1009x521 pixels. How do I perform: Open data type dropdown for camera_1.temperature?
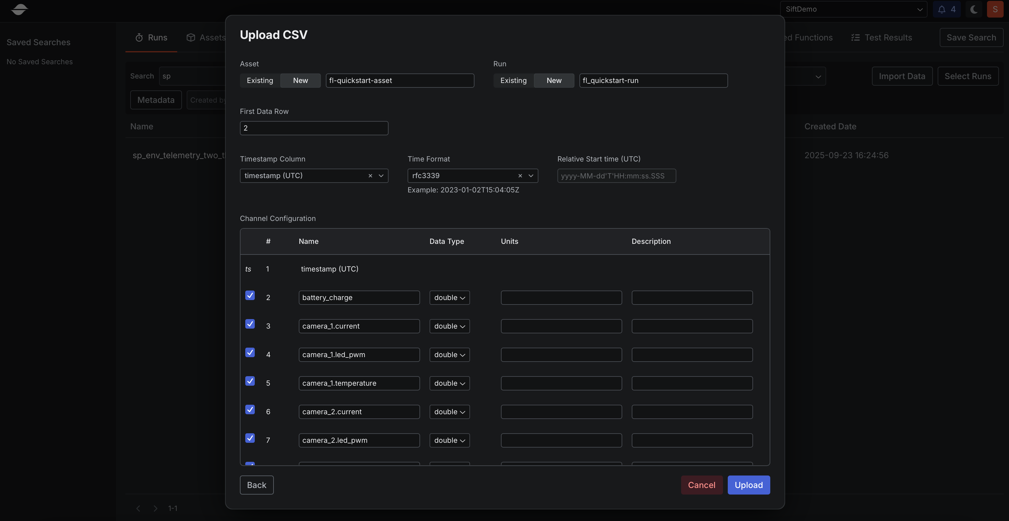[449, 383]
